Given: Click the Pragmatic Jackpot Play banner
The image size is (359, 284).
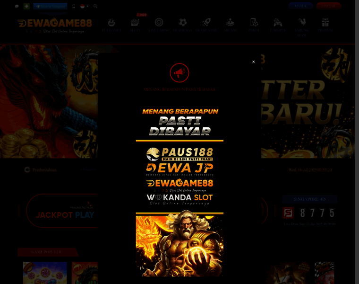Looking at the screenshot, I should 62,211.
